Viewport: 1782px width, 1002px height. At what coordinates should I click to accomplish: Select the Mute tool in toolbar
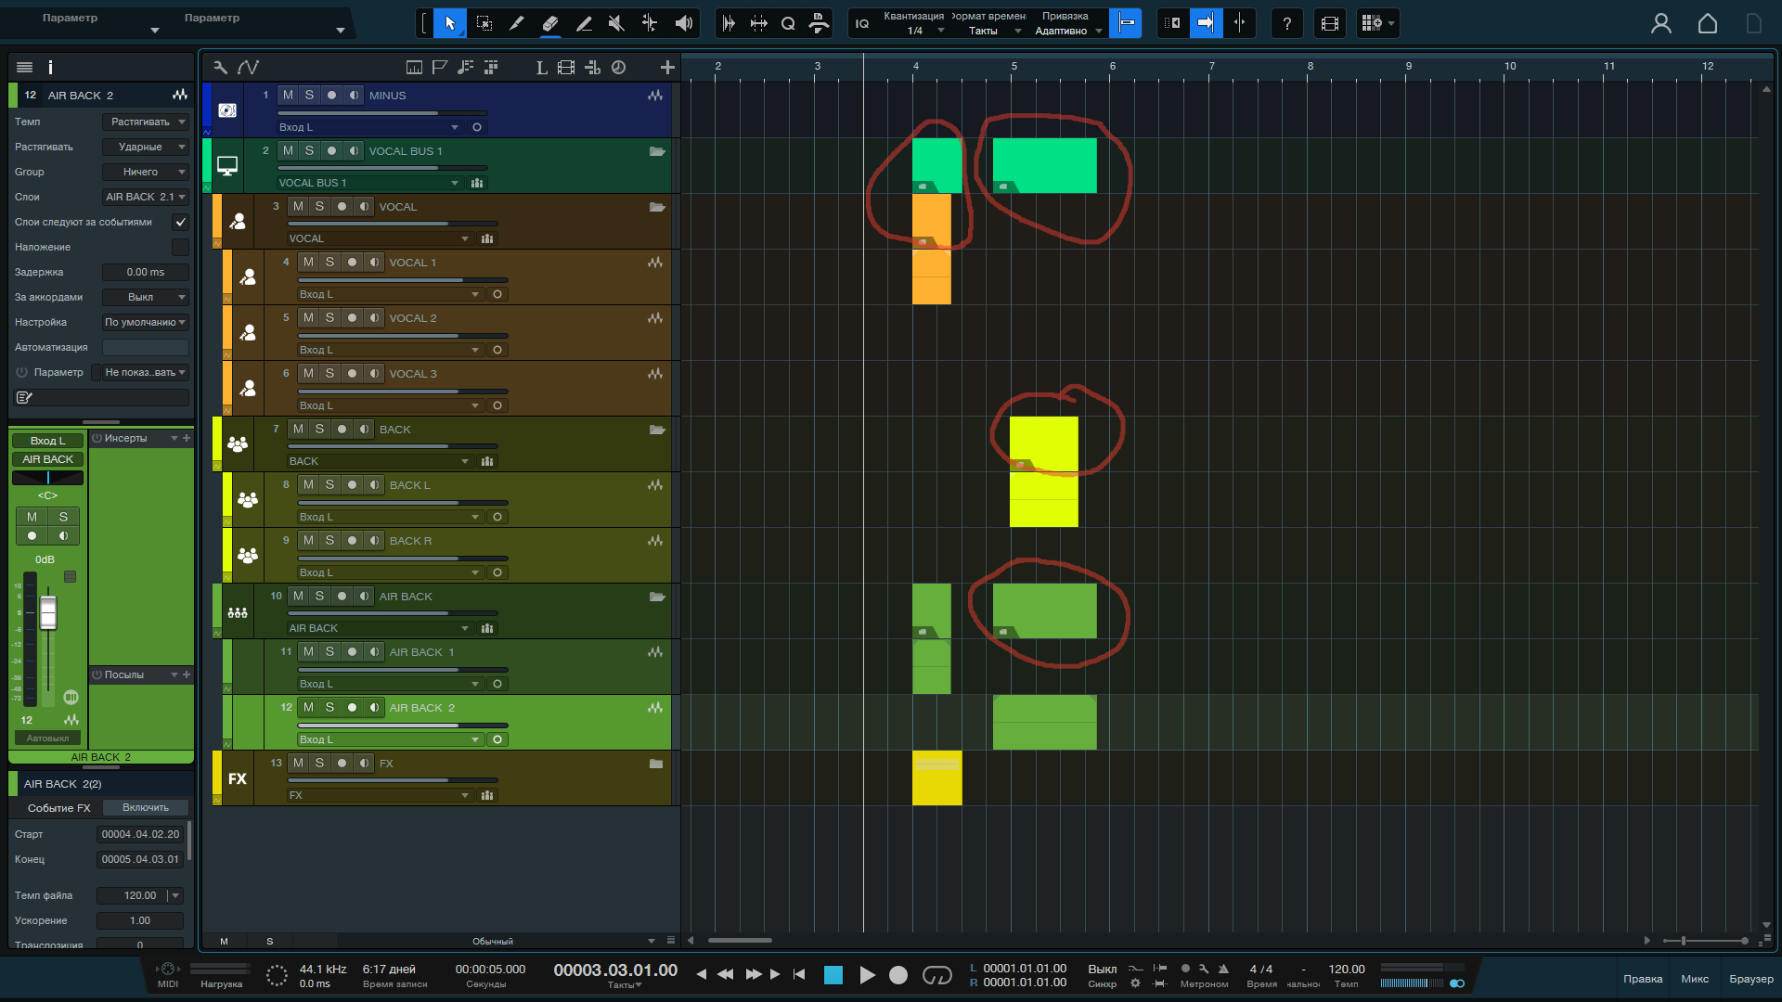pos(616,23)
